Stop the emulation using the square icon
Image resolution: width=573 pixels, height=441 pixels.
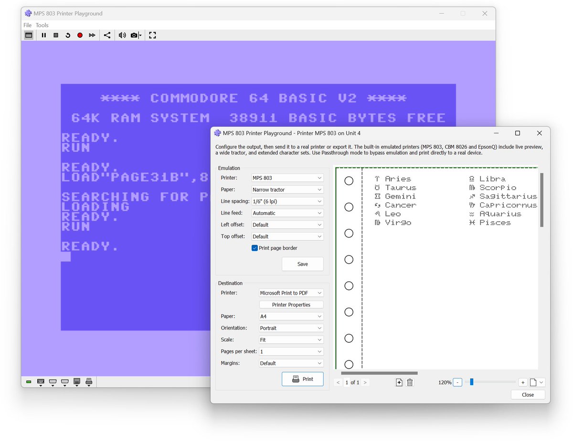pos(56,35)
